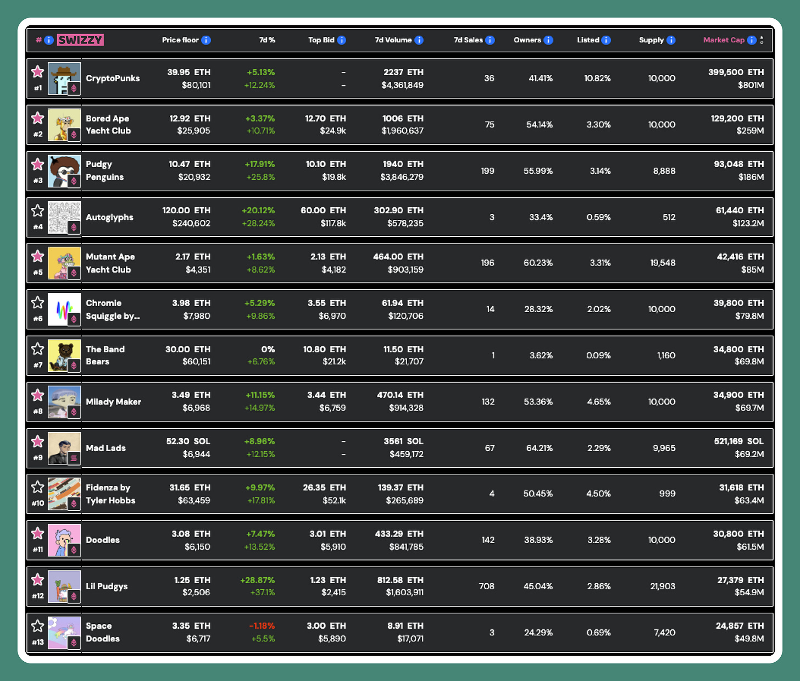Click the -1.18% change for Space Doodles
The width and height of the screenshot is (800, 681).
click(x=262, y=626)
